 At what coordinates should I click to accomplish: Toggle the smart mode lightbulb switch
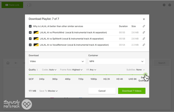[x=28, y=5]
